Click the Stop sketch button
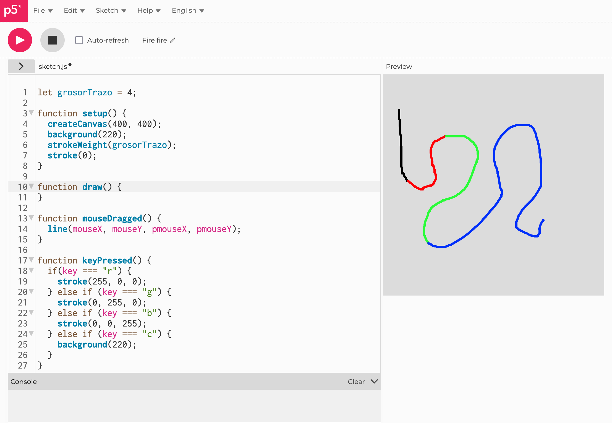Image resolution: width=612 pixels, height=423 pixels. click(53, 40)
